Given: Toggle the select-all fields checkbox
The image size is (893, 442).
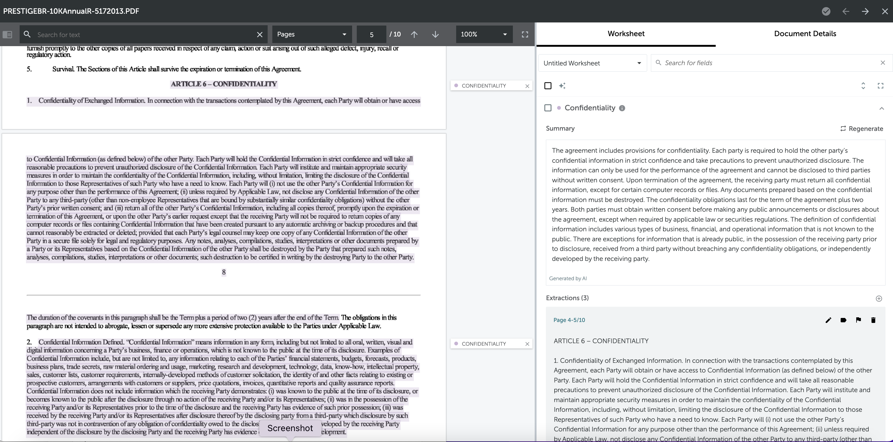Looking at the screenshot, I should (548, 86).
